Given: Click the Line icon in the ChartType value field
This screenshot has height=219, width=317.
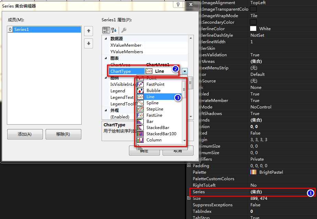Looking at the screenshot, I should coord(149,71).
